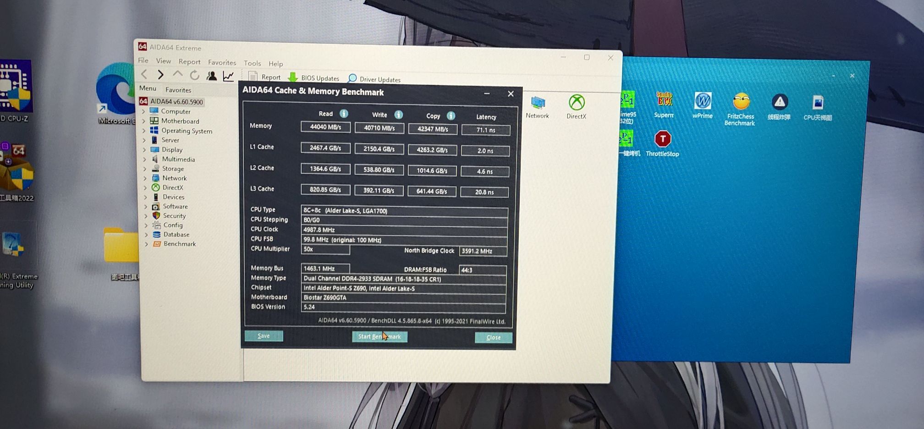Open the Super PI icon
This screenshot has height=429, width=924.
click(664, 104)
